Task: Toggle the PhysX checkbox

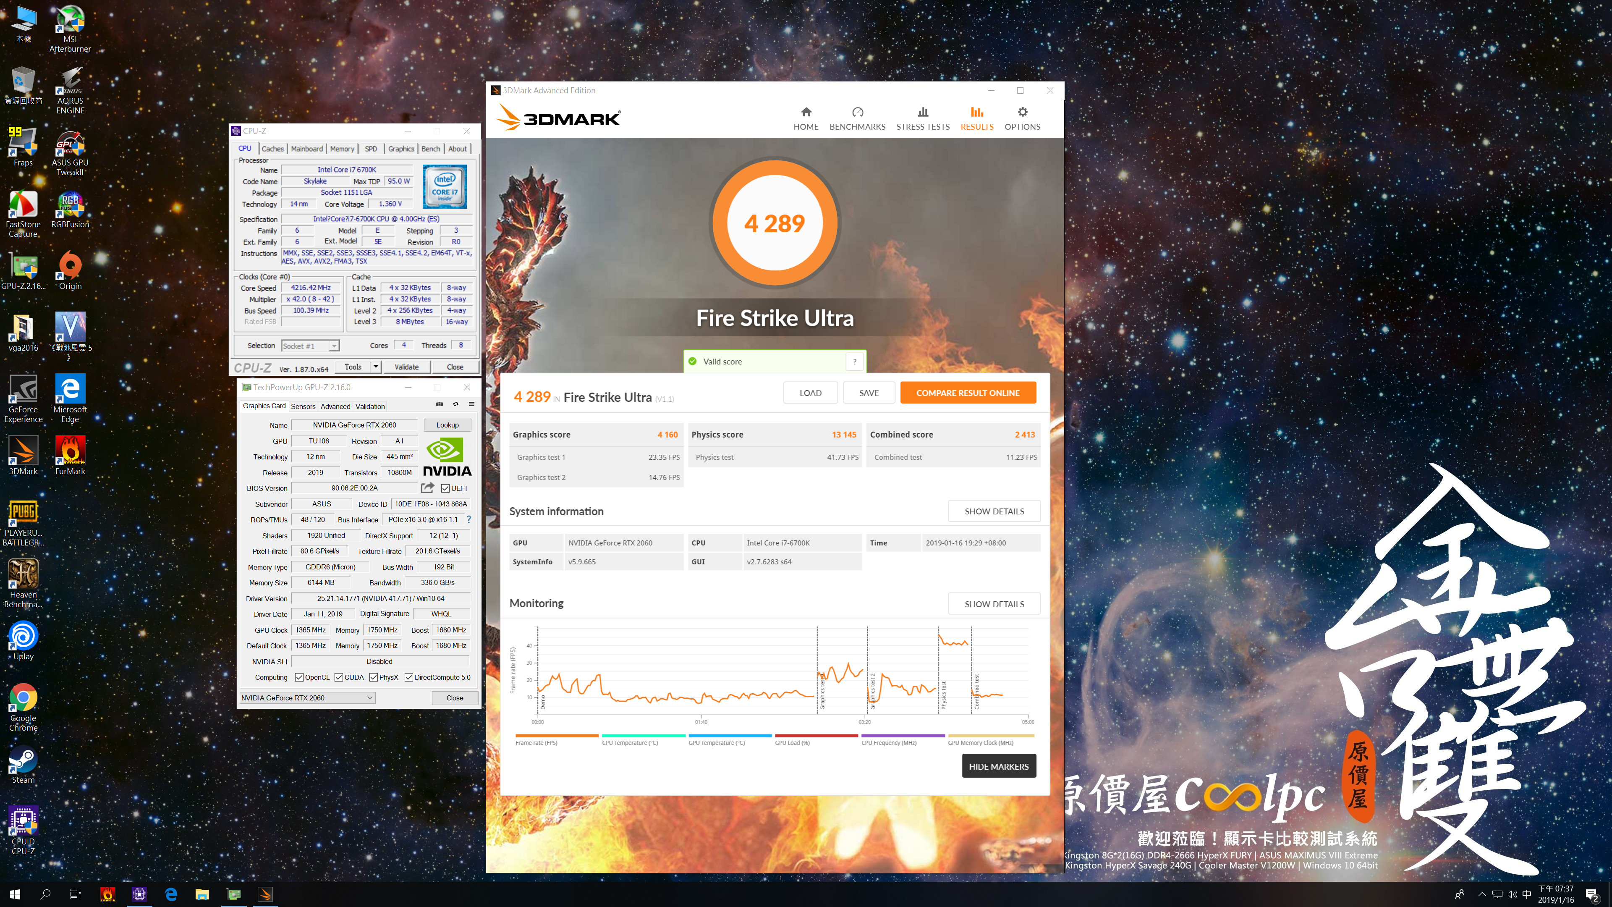Action: tap(374, 677)
